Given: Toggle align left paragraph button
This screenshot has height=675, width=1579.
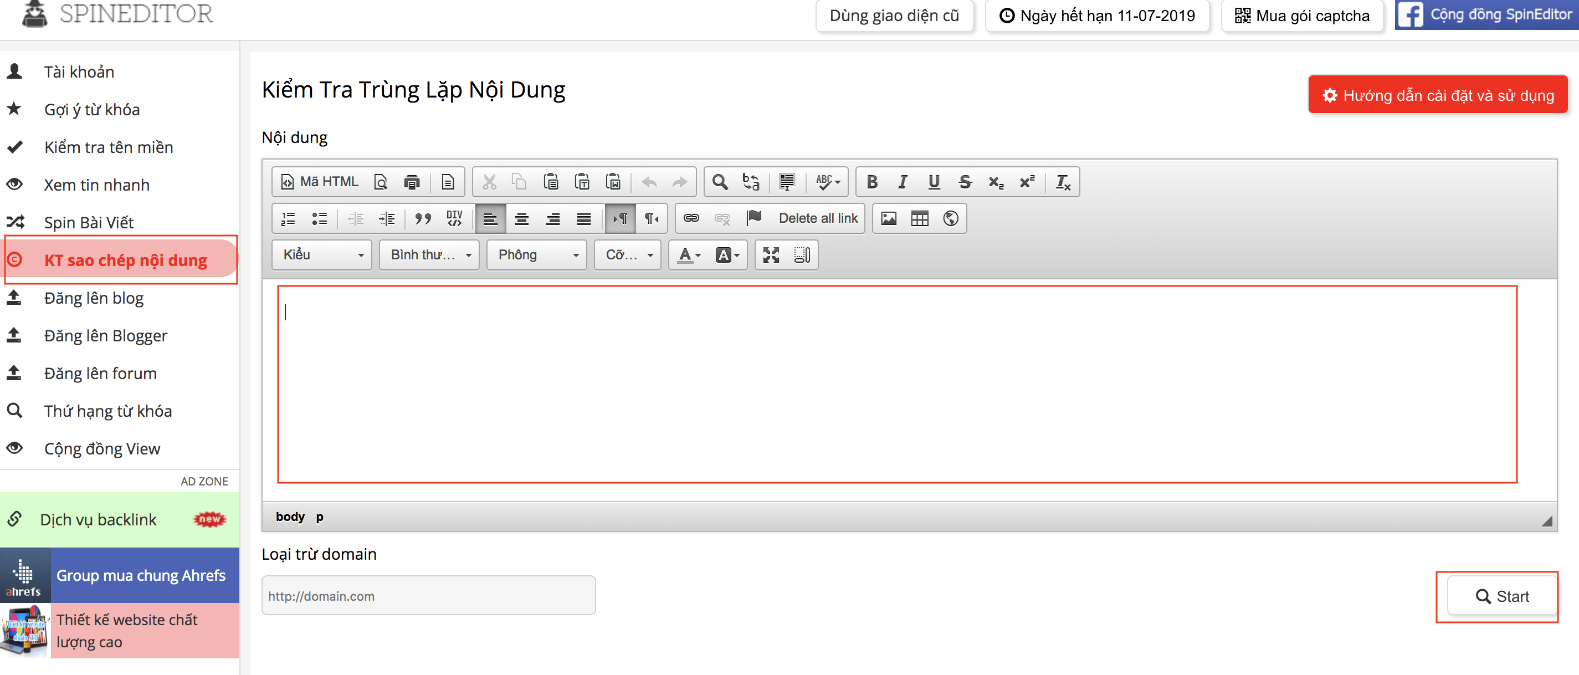Looking at the screenshot, I should 490,219.
